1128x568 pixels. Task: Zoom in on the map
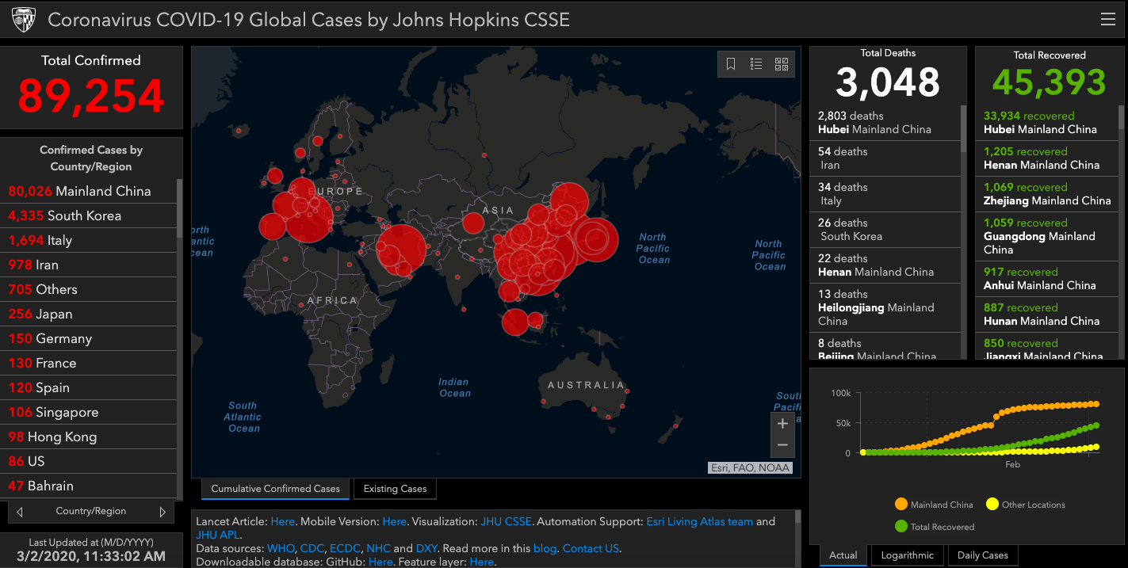pos(782,424)
